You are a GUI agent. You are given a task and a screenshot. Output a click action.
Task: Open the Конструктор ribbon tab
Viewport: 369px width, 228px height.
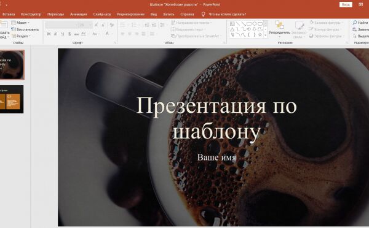[x=31, y=14]
